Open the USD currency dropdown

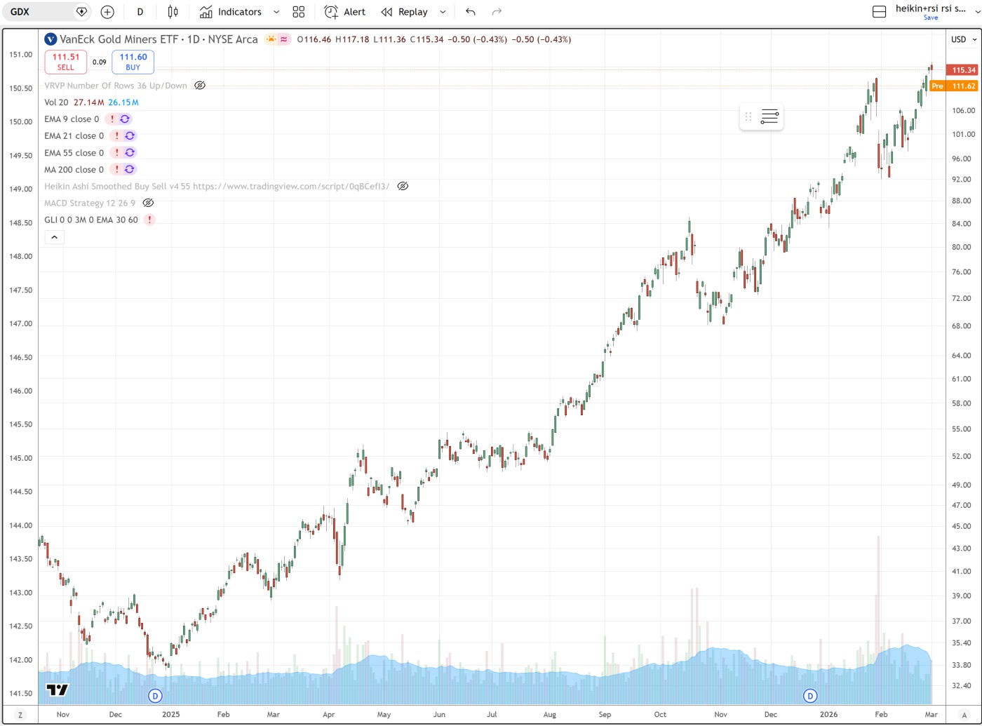(x=962, y=39)
